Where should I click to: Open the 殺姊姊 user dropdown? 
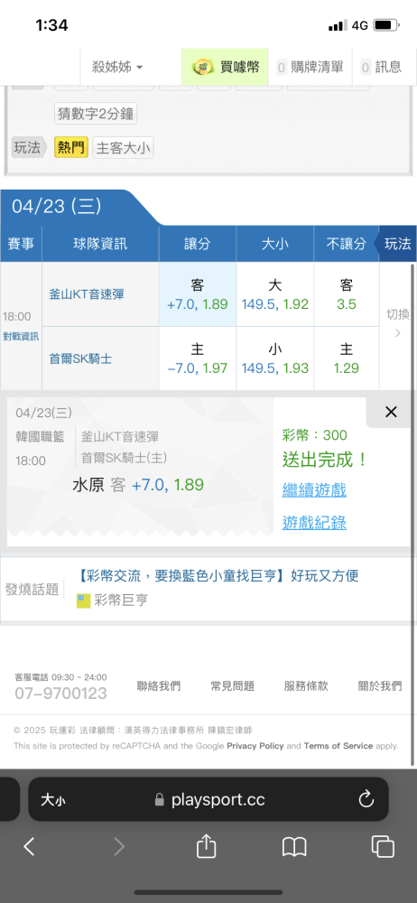pyautogui.click(x=117, y=68)
